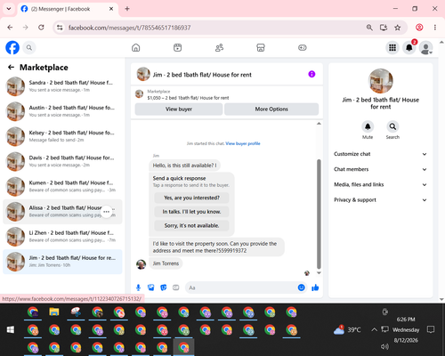The width and height of the screenshot is (445, 356).
Task: Show hidden system tray icons
Action: [x=374, y=329]
